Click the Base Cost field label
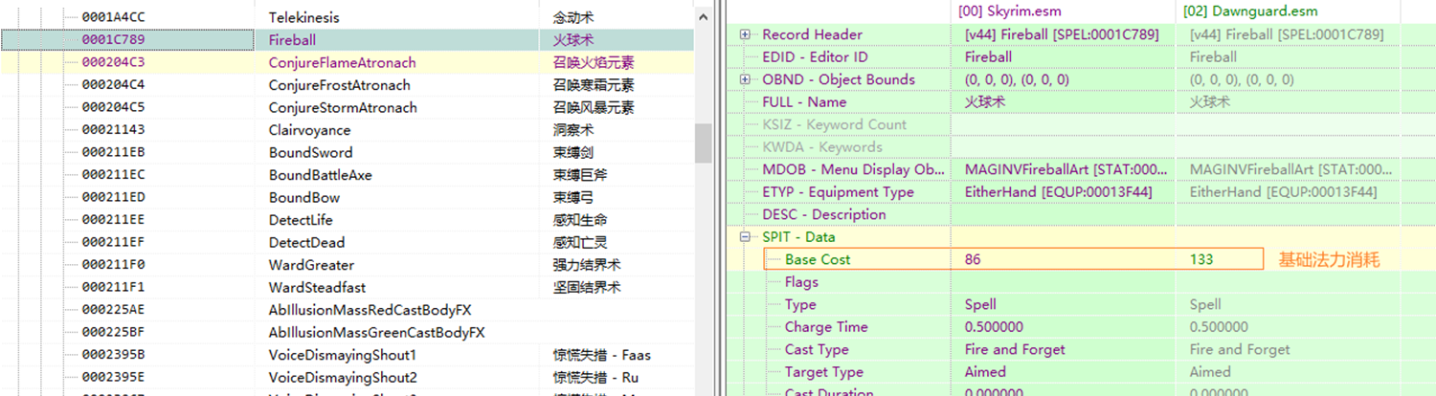Screen dimensions: 1436x396 pos(818,259)
